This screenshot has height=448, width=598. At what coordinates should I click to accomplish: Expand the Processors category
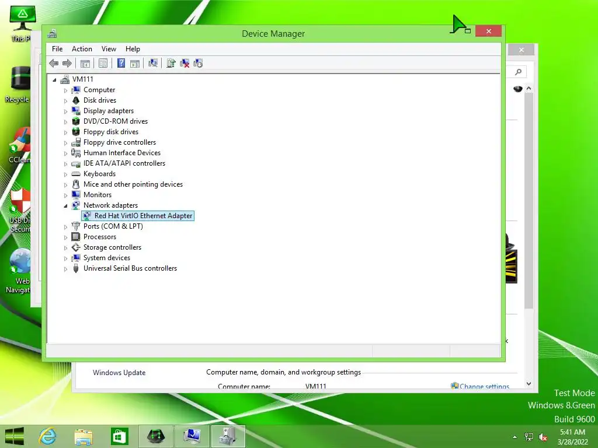coord(65,237)
